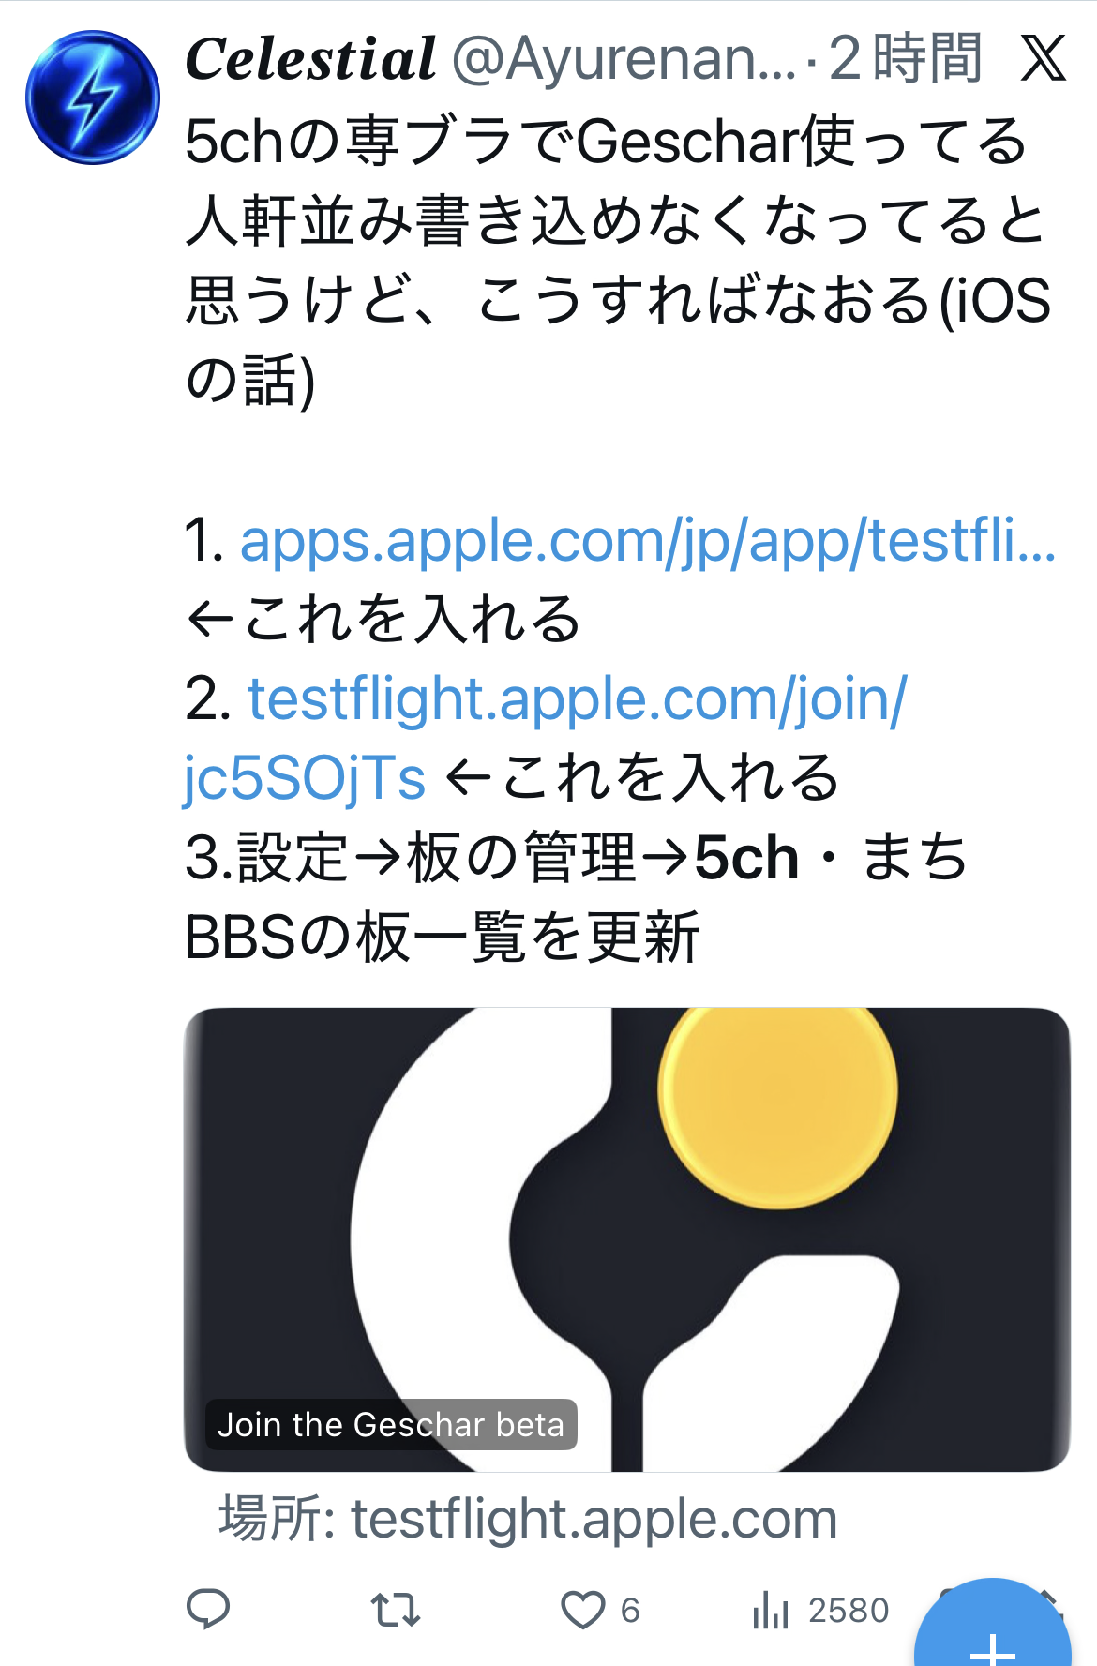This screenshot has width=1097, height=1666.
Task: Open Celestial's lightning bolt profile avatar
Action: [92, 98]
